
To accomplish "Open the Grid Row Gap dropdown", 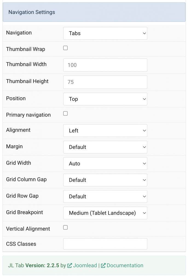I will (x=105, y=196).
